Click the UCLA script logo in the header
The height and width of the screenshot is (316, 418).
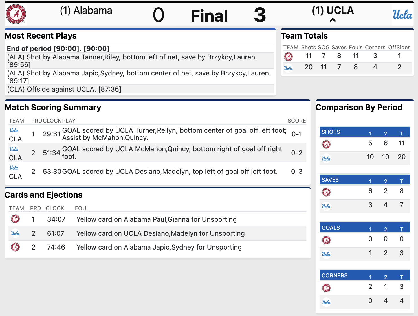(402, 15)
